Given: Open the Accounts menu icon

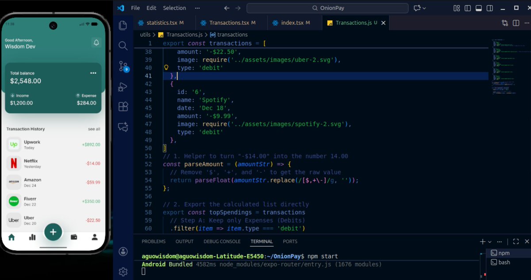Looking at the screenshot, I should [x=123, y=251].
